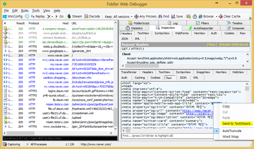This screenshot has width=254, height=149.
Task: Click the Any Process target icon
Action: (137, 17)
